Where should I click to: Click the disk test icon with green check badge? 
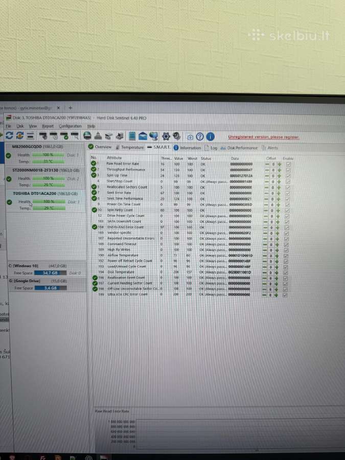(x=64, y=135)
